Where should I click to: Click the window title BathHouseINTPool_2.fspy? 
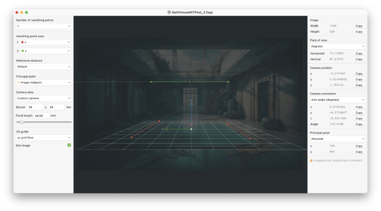point(192,12)
